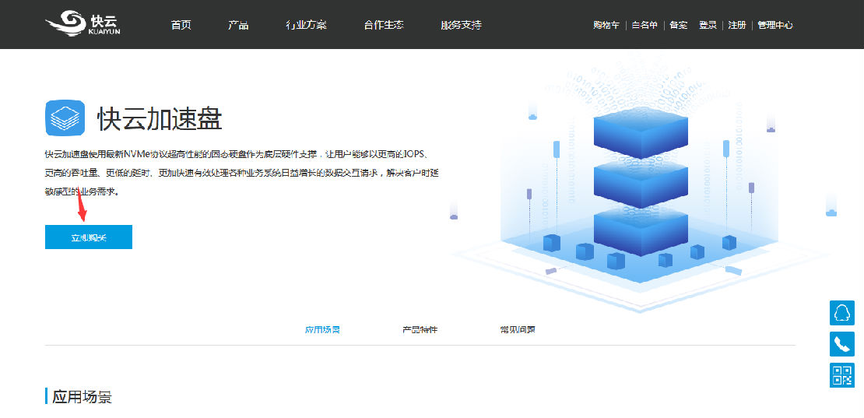Open the 购物车 link
Image resolution: width=864 pixels, height=418 pixels.
[606, 25]
